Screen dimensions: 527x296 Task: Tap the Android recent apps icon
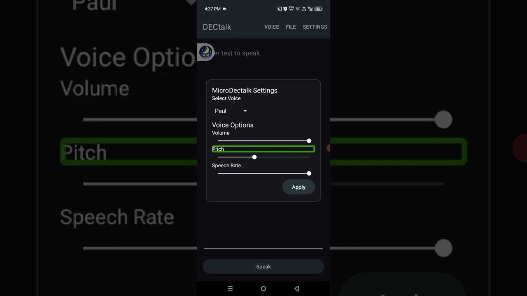(230, 289)
